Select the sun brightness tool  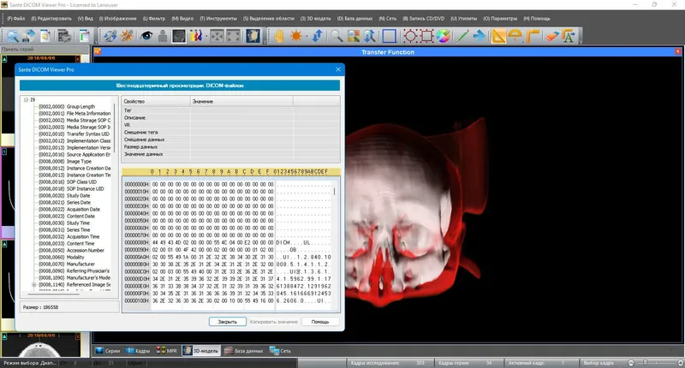pos(296,36)
